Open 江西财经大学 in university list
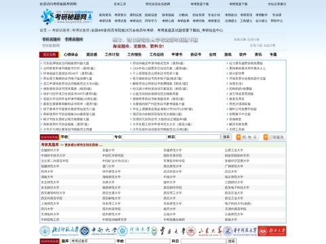 [x=234, y=182]
